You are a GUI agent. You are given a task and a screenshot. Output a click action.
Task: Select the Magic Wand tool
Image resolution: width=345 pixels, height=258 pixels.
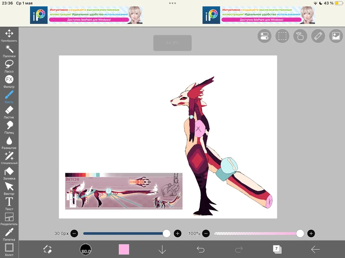(x=9, y=49)
